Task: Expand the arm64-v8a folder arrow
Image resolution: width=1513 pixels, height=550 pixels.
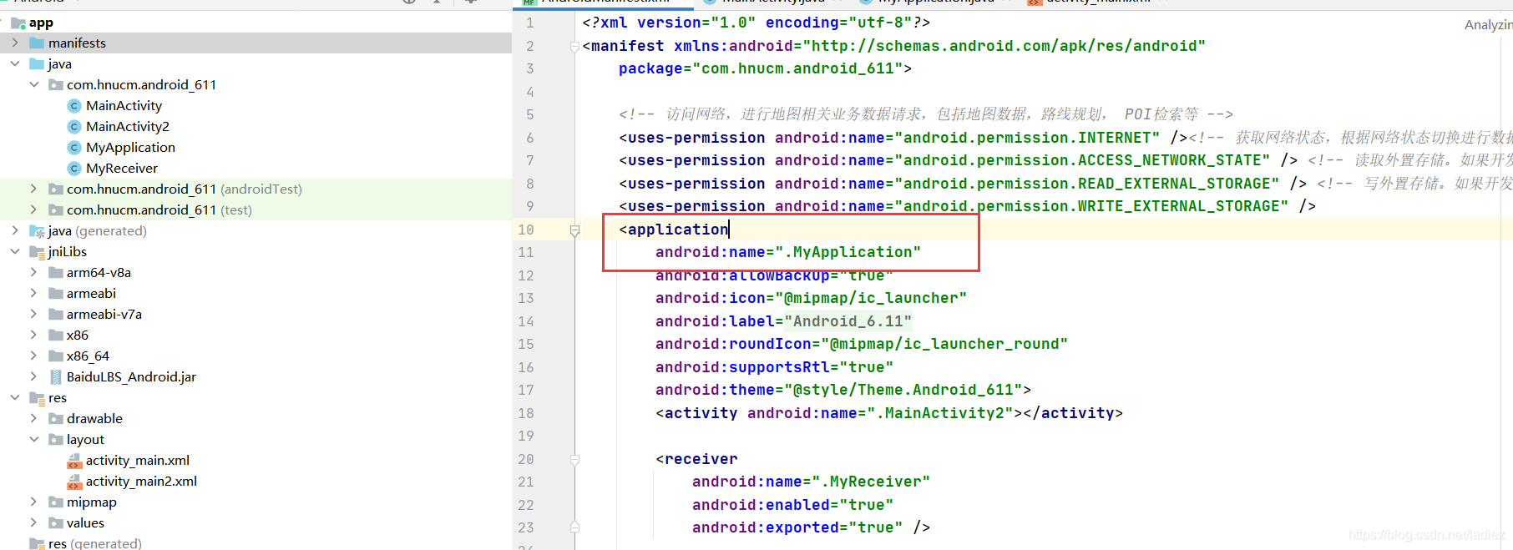Action: (x=34, y=272)
